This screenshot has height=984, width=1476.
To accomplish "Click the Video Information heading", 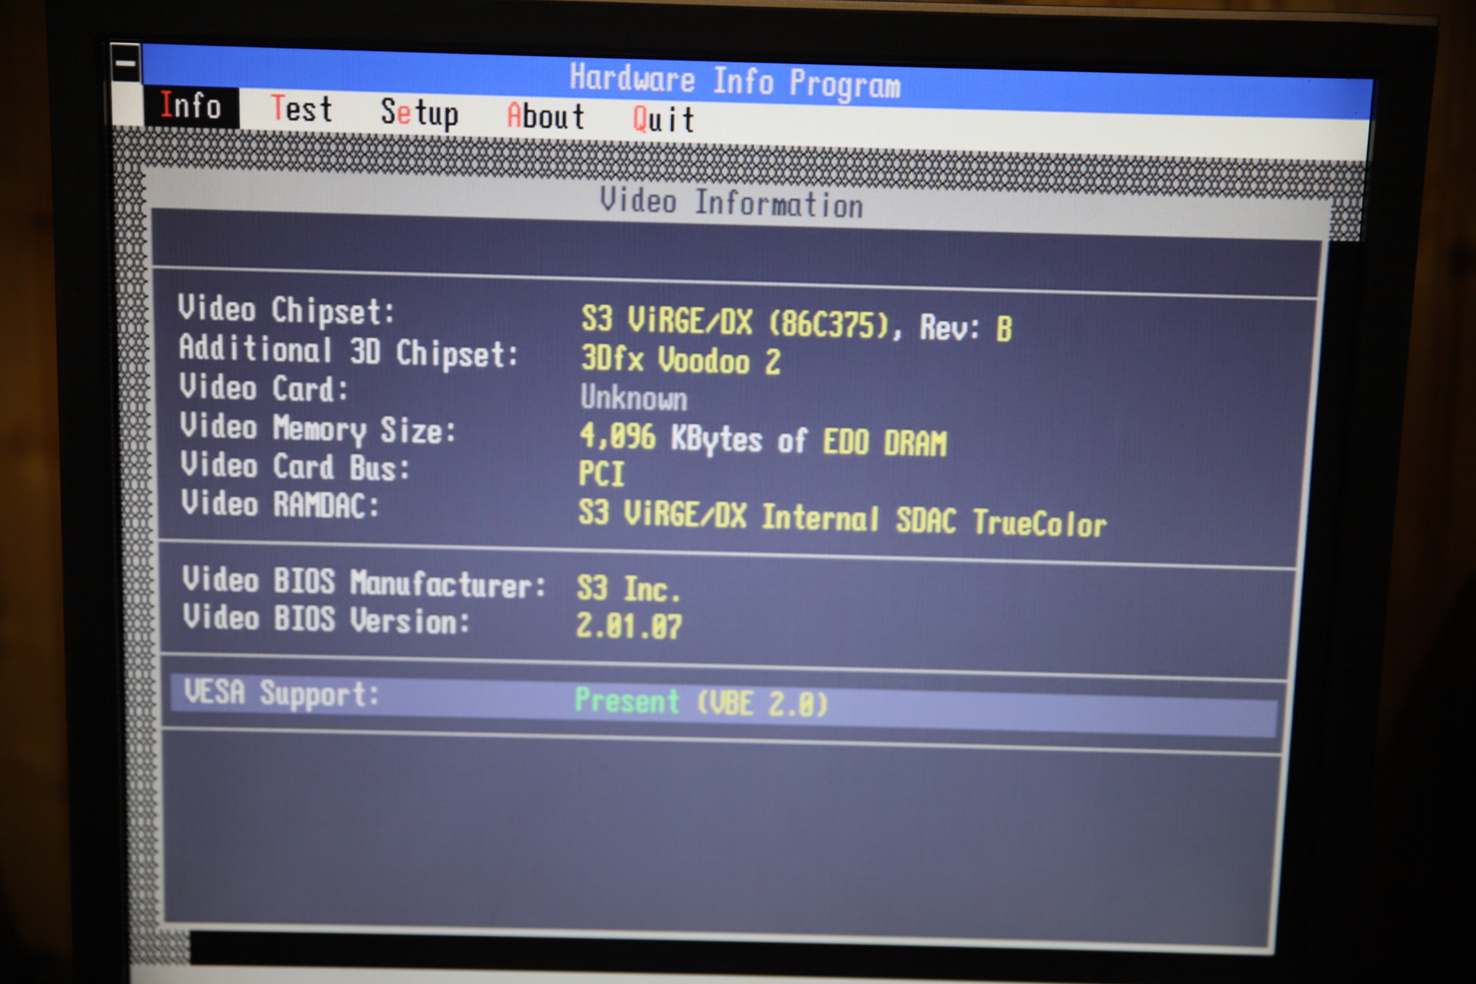I will [x=731, y=203].
